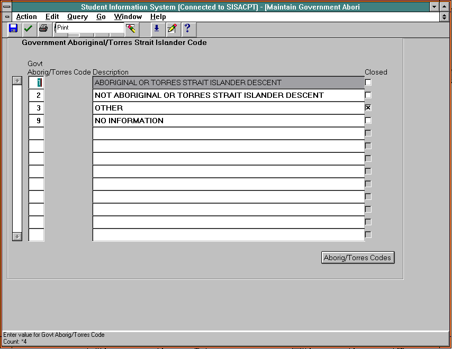Open the application control menu box
Screen dimensions: 452x349
pyautogui.click(x=7, y=7)
